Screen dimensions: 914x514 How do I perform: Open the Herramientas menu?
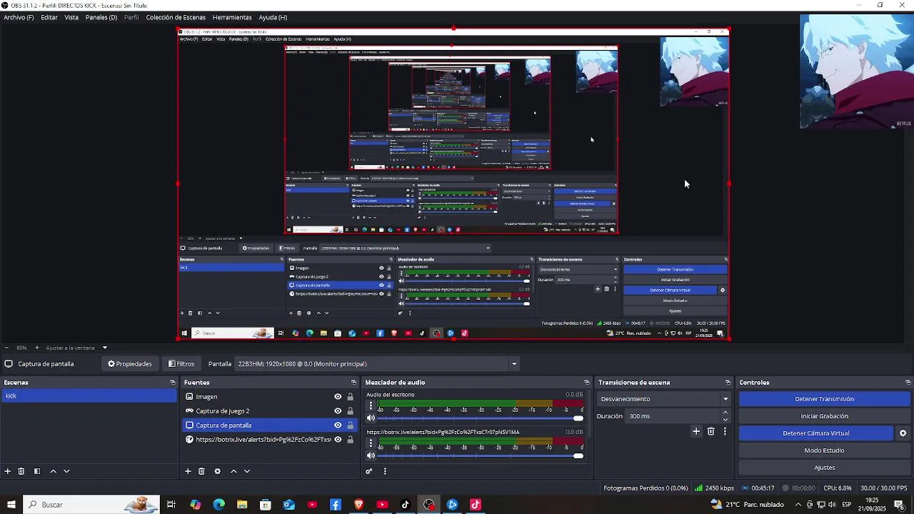pos(232,17)
